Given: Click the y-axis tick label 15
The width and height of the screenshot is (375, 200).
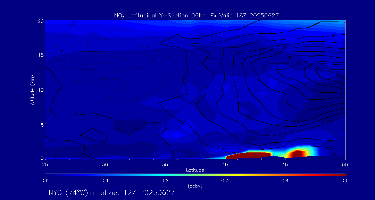Looking at the screenshot, I should click(x=41, y=55).
